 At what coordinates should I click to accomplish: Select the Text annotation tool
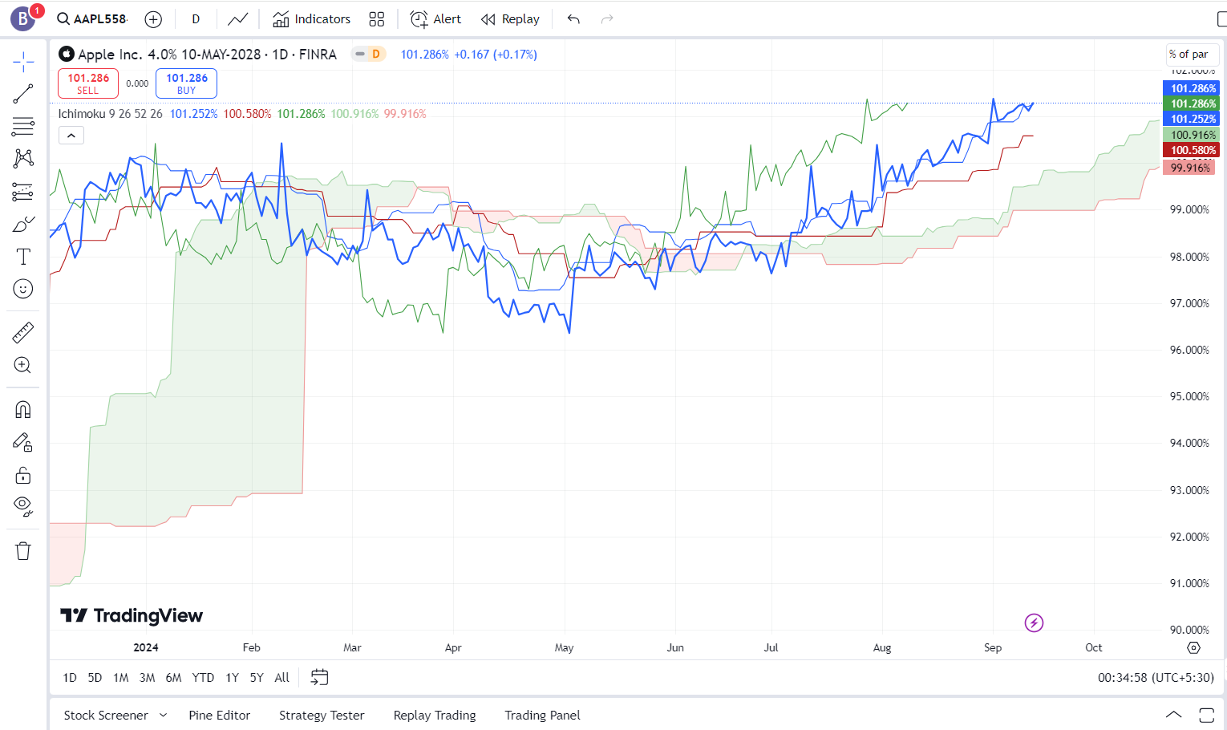(x=23, y=257)
